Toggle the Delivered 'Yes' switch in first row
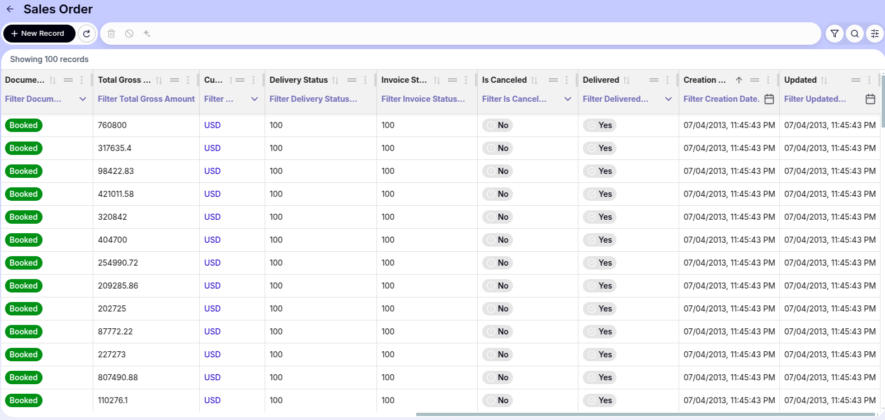The image size is (885, 420). pos(599,125)
